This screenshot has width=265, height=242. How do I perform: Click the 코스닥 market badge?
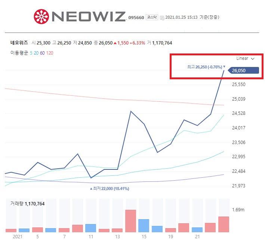tap(152, 17)
